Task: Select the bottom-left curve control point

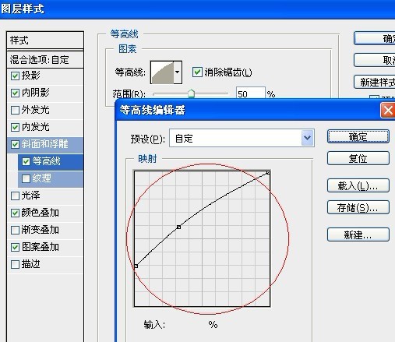Action: [136, 266]
